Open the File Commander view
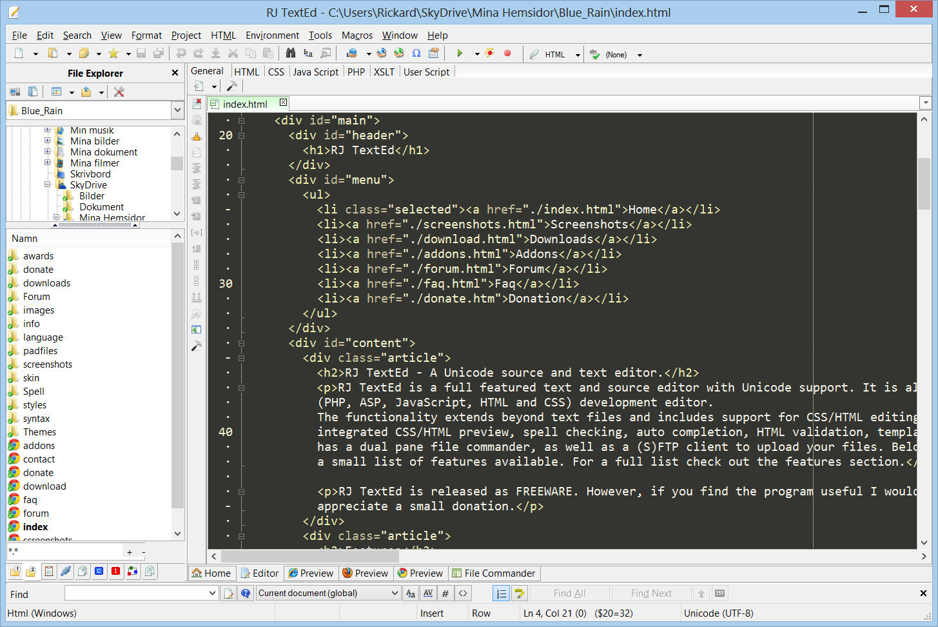Image resolution: width=938 pixels, height=627 pixels. point(493,573)
